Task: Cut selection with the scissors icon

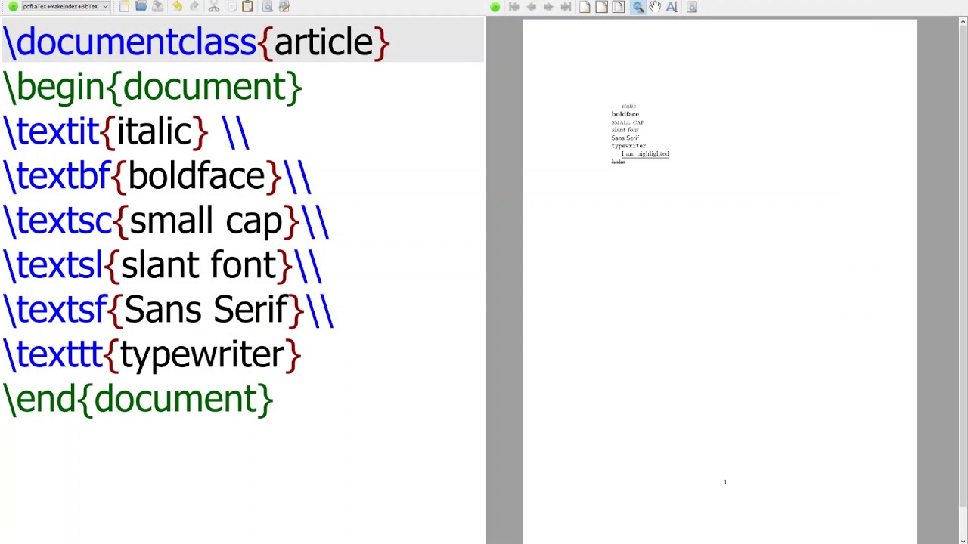Action: click(214, 6)
